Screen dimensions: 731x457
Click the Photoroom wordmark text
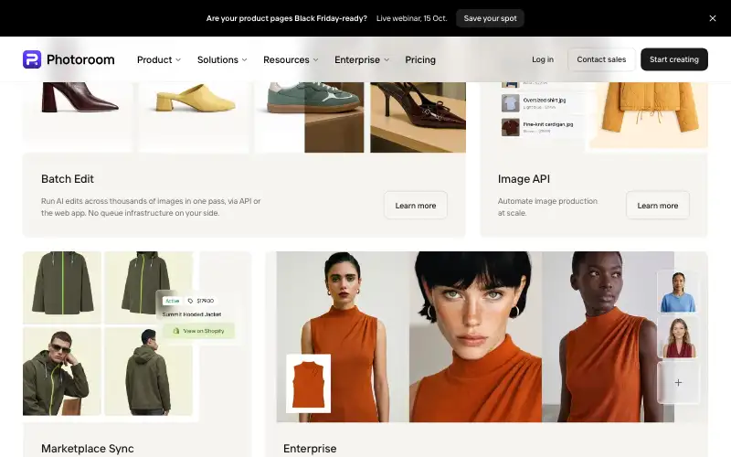click(80, 59)
